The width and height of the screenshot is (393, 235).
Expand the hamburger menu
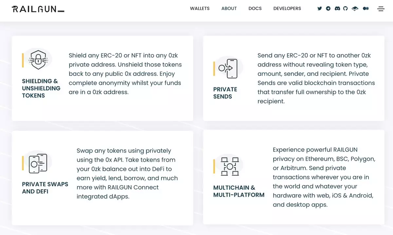click(381, 9)
